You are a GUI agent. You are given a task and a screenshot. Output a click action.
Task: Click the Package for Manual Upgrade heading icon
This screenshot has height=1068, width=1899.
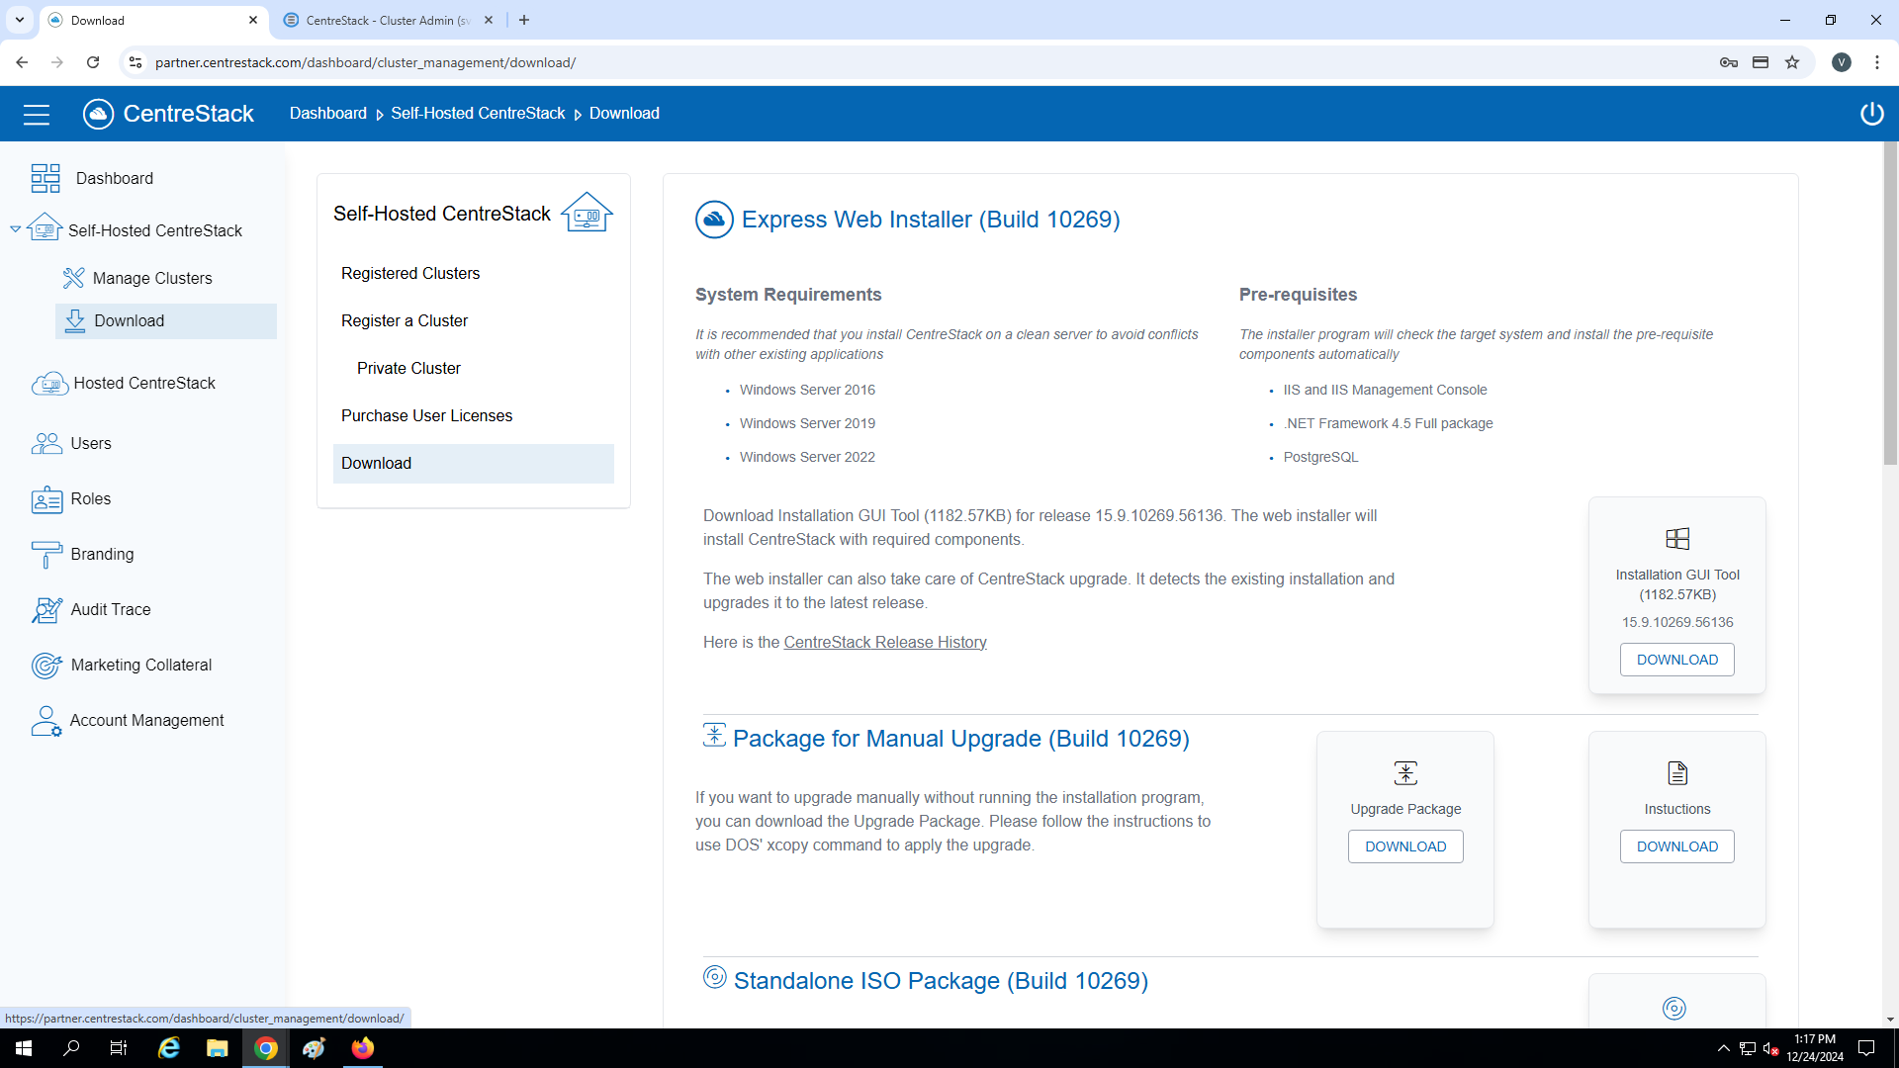pyautogui.click(x=714, y=735)
